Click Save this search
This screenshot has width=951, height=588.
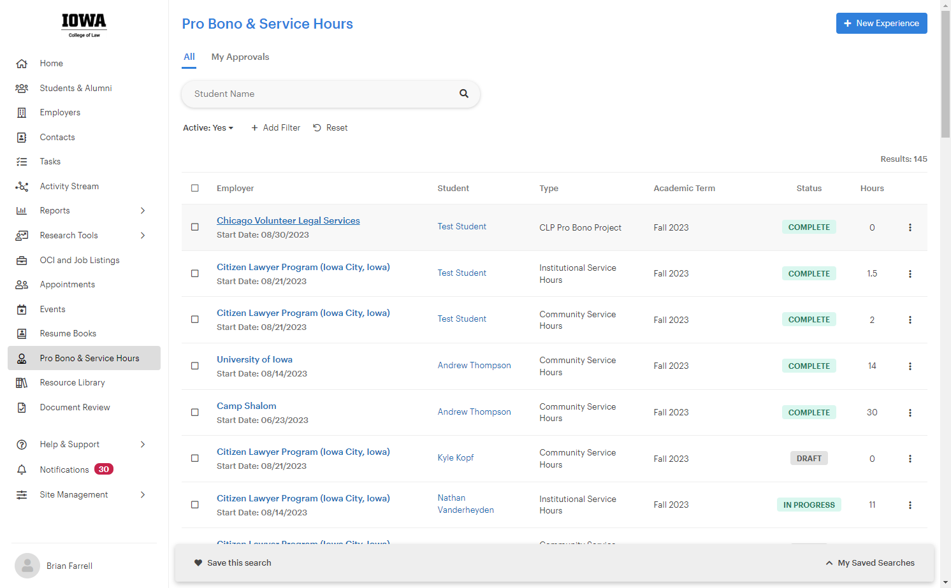pyautogui.click(x=233, y=563)
